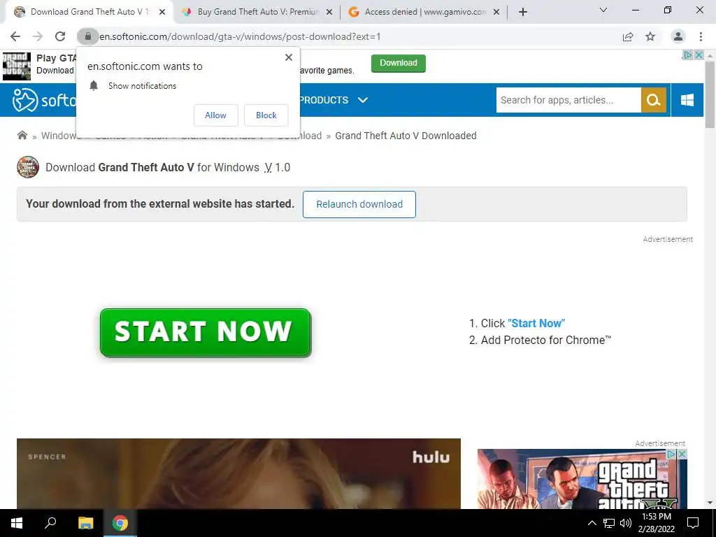
Task: Open the Chrome three-dot menu
Action: coord(701,36)
